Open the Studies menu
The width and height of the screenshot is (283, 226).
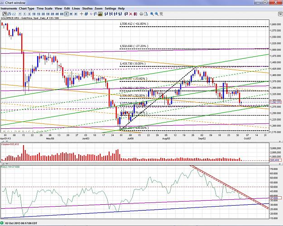[87, 9]
